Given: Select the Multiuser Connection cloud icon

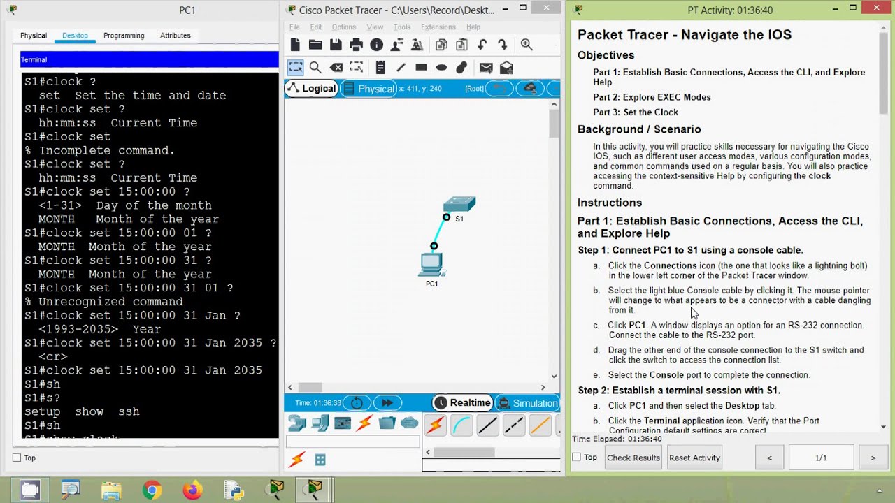Looking at the screenshot, I should click(x=410, y=423).
